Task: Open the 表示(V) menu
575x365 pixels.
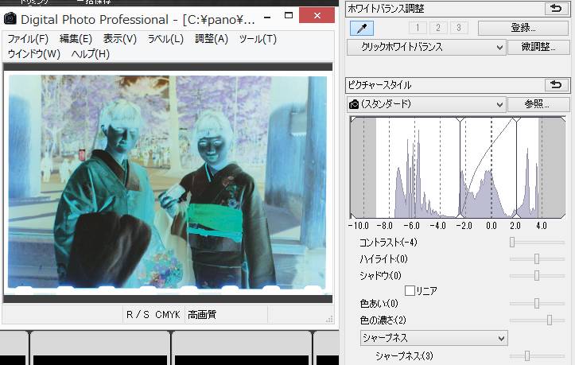Action: (120, 38)
